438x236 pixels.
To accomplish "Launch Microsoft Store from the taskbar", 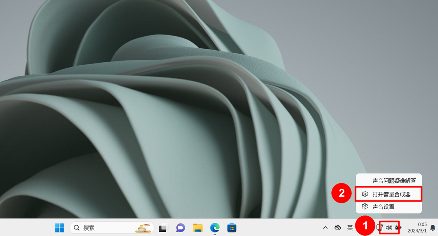I will [232, 228].
